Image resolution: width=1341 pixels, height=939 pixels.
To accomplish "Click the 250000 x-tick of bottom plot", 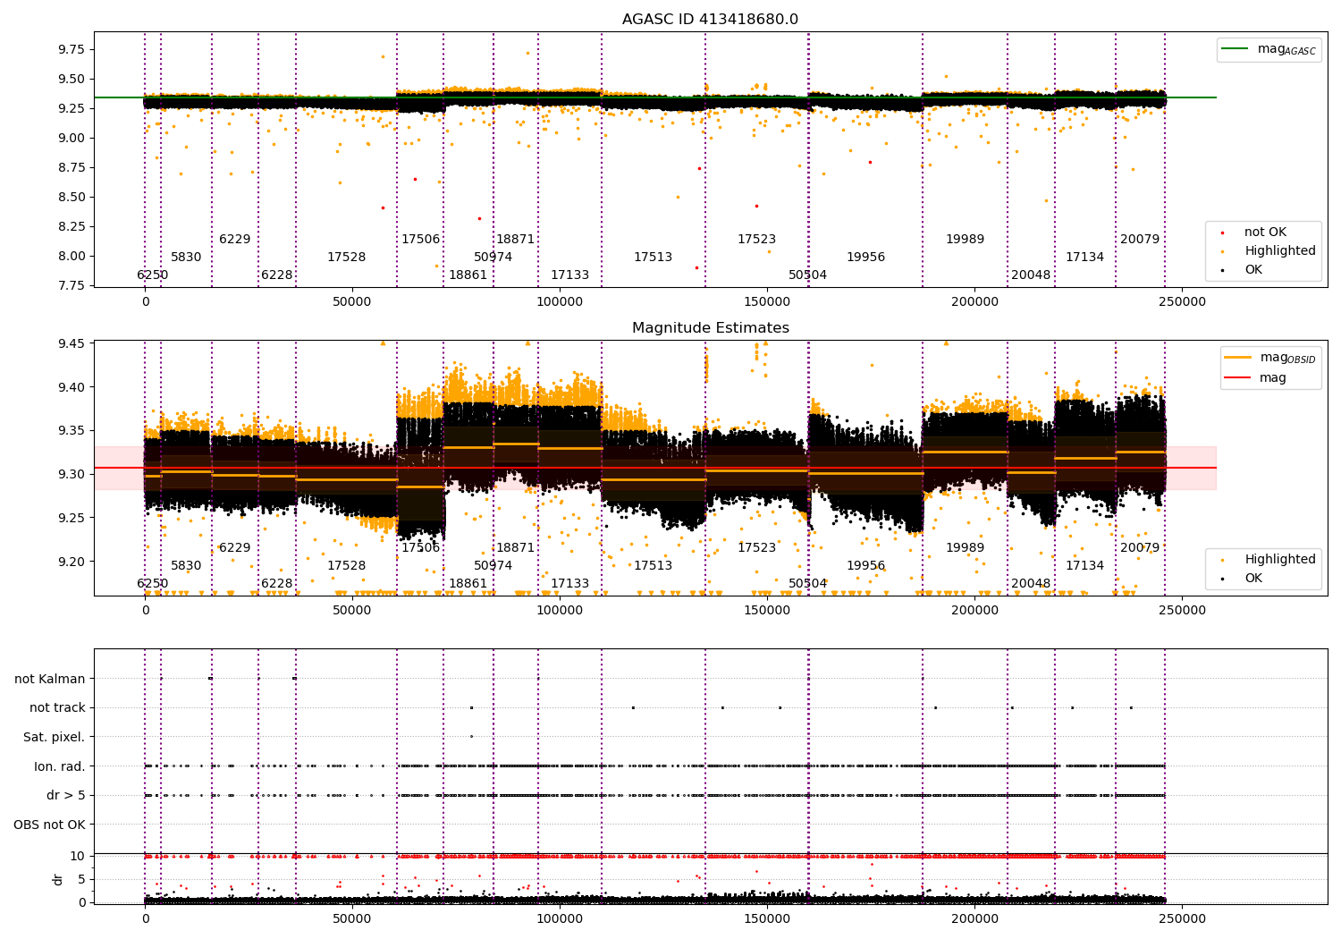I will [1182, 918].
